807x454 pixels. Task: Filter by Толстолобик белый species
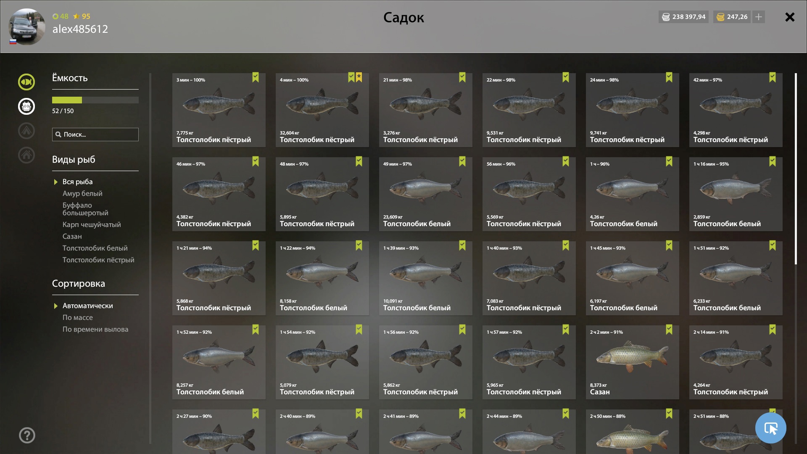[x=95, y=248]
